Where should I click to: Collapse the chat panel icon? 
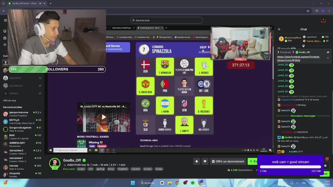(279, 29)
